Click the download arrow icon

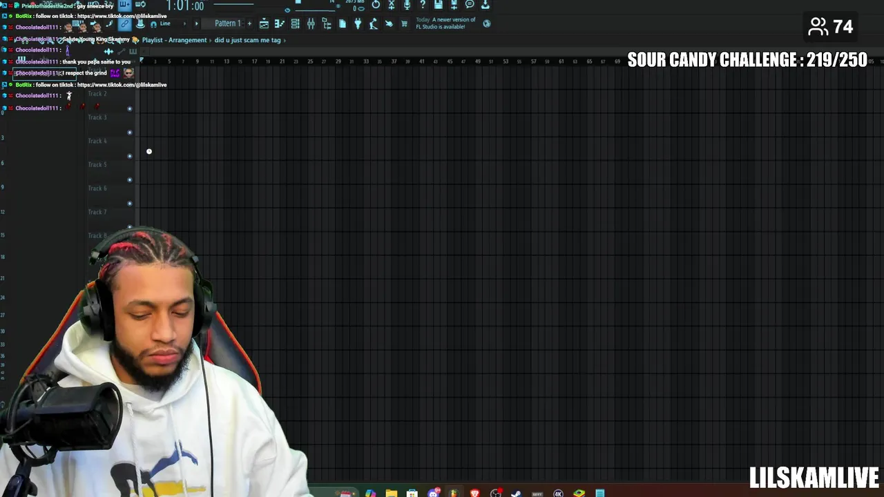click(x=486, y=5)
